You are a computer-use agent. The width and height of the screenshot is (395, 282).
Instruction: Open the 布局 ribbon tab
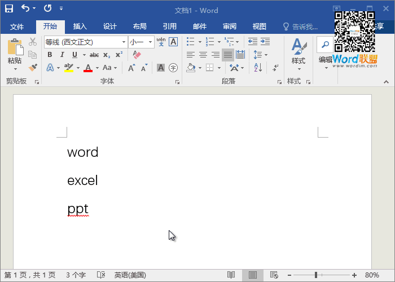click(139, 27)
